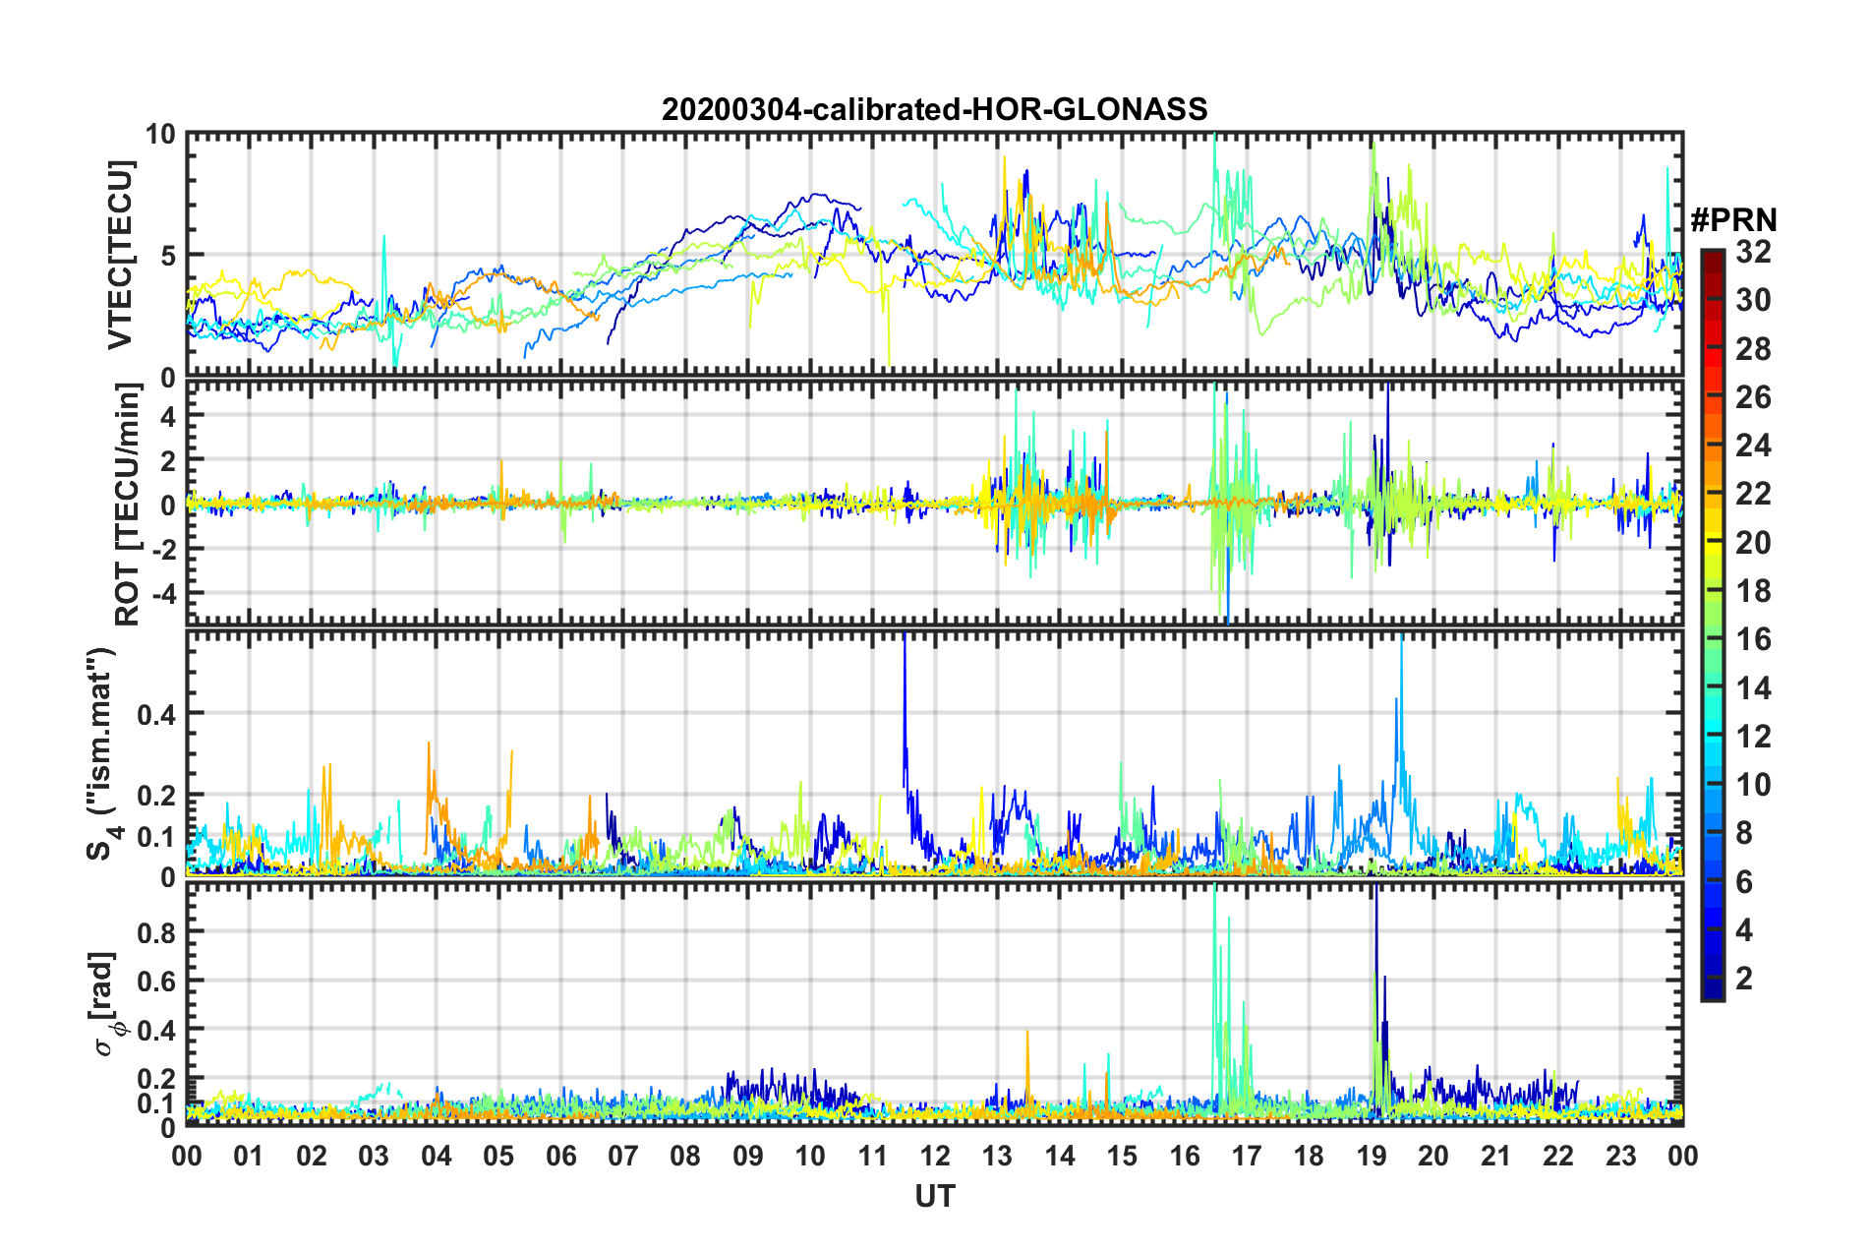Click the x-axis tick label 06

tap(560, 1155)
